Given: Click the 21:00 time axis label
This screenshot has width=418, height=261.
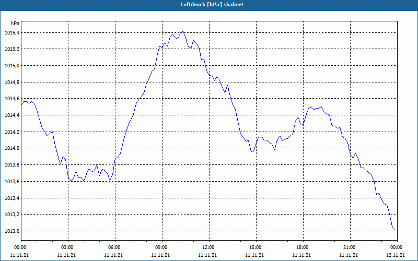Looking at the screenshot, I should pos(350,247).
